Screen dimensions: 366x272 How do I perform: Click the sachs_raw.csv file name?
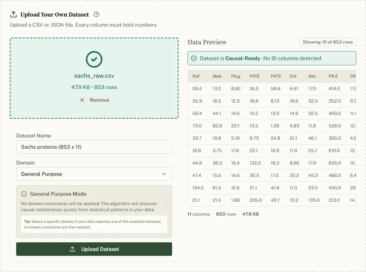click(x=94, y=76)
